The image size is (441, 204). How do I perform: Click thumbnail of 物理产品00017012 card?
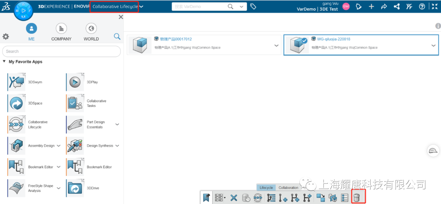tap(140, 45)
